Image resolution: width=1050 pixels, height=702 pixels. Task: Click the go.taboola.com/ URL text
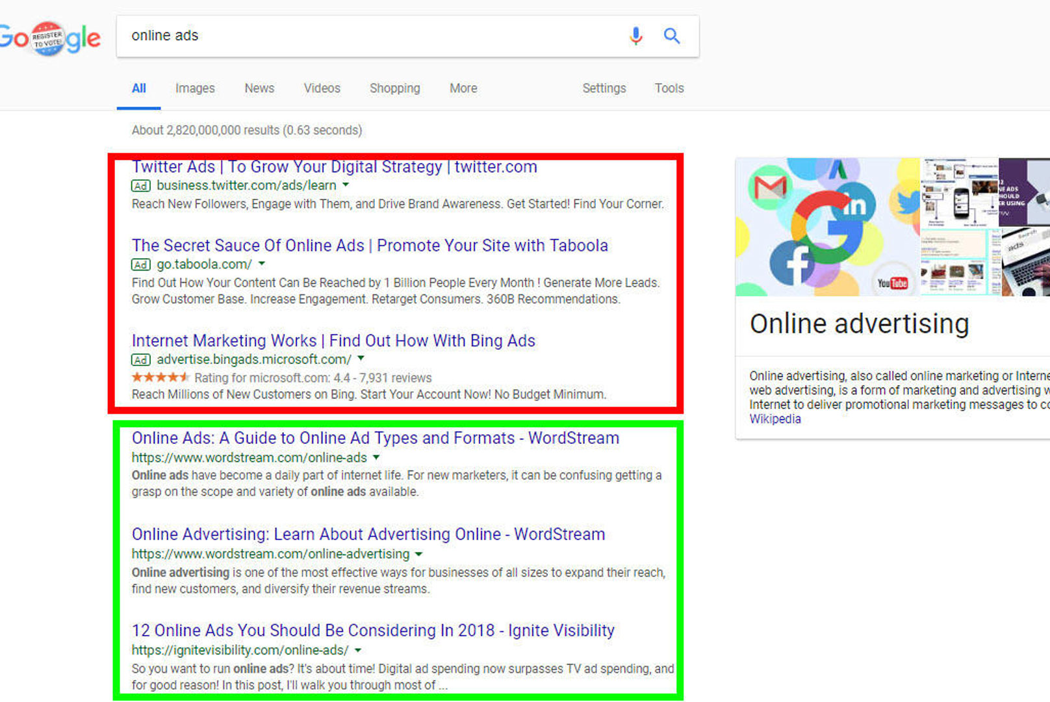[x=204, y=265]
